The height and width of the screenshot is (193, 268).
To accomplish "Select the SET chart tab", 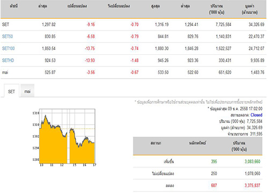I will pos(11,92).
